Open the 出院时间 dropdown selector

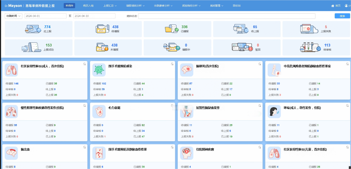click(x=13, y=16)
